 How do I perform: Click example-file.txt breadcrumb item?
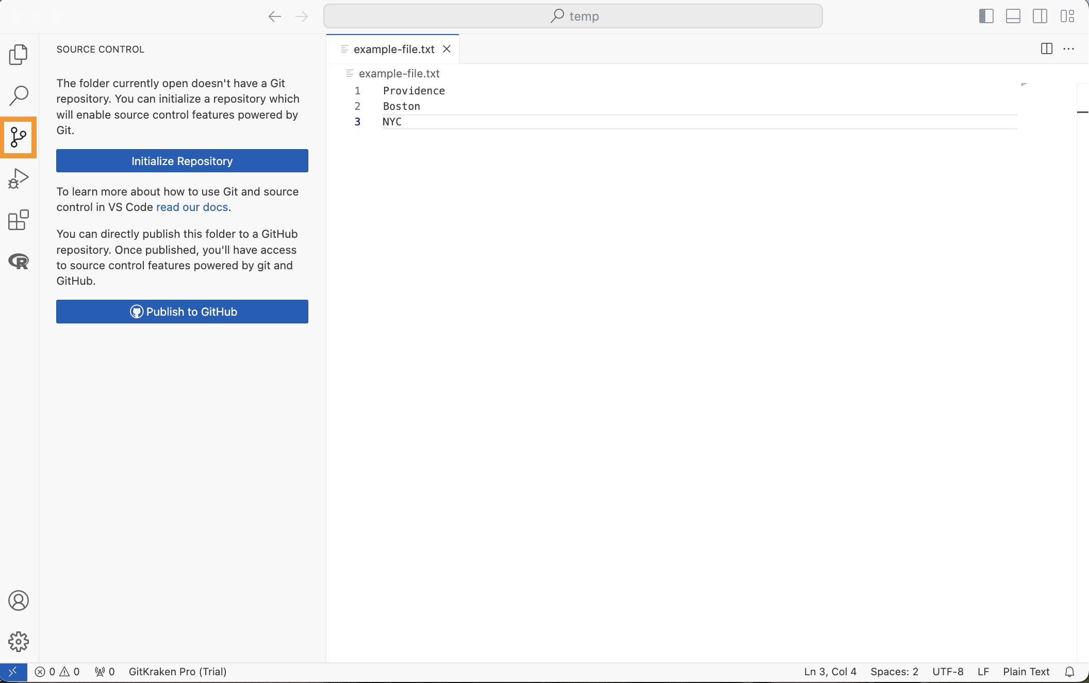399,73
